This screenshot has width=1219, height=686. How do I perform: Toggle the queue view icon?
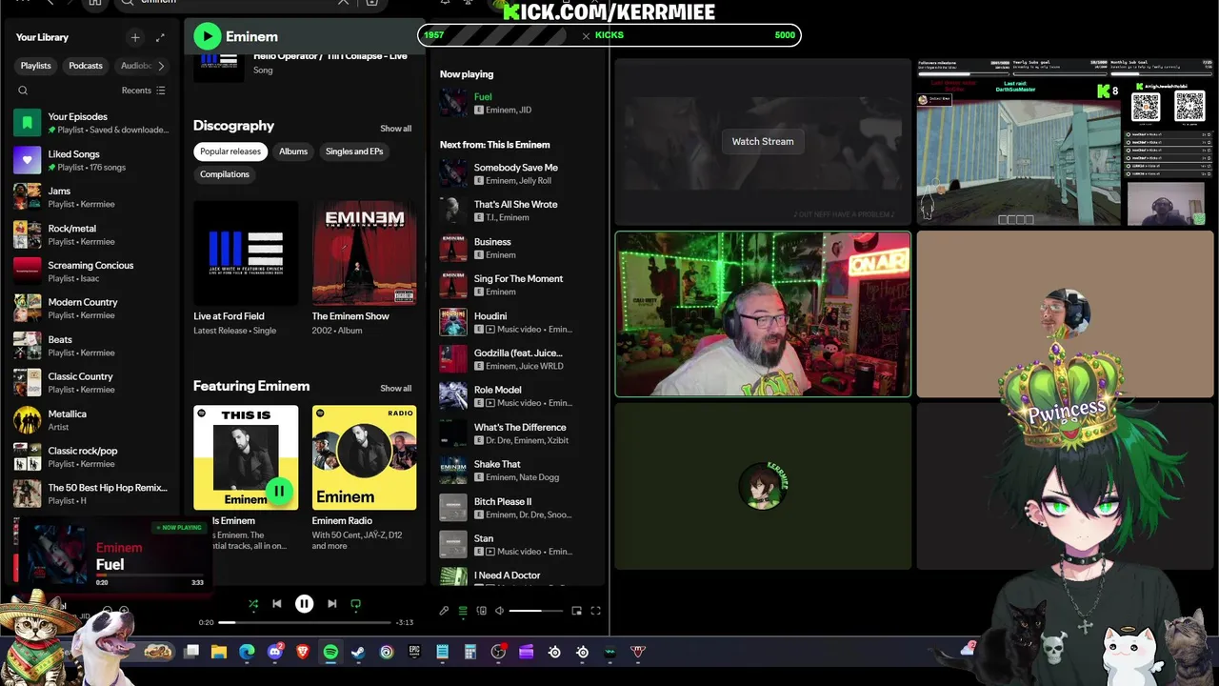coord(463,611)
